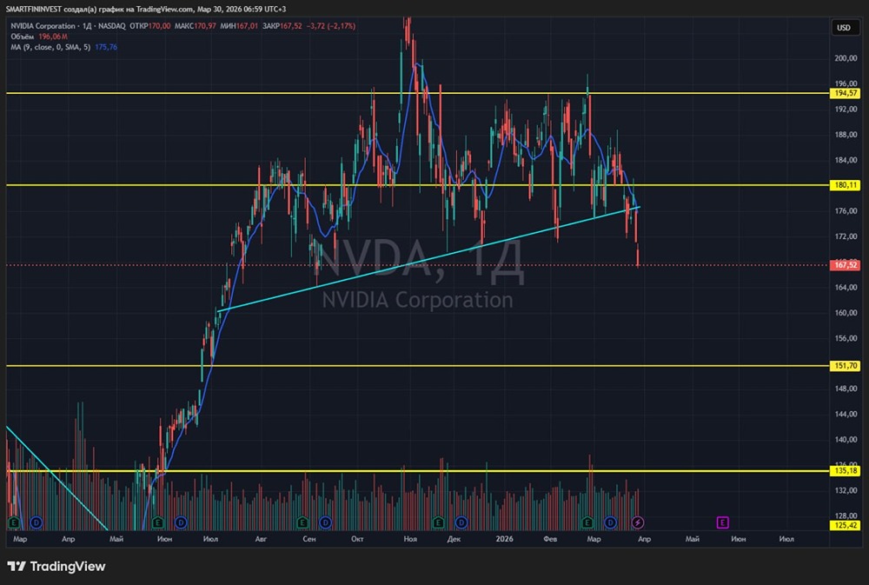Click the Ноя label on time axis
Viewport: 869px width, 585px height.
click(410, 539)
